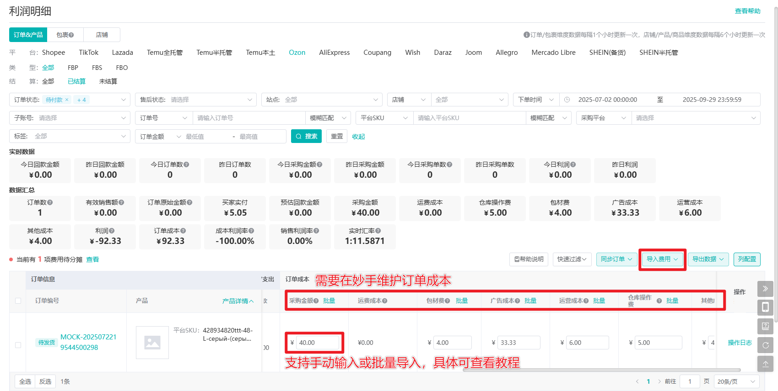Image resolution: width=778 pixels, height=391 pixels.
Task: Open the 采购平台 dropdown
Action: point(604,118)
